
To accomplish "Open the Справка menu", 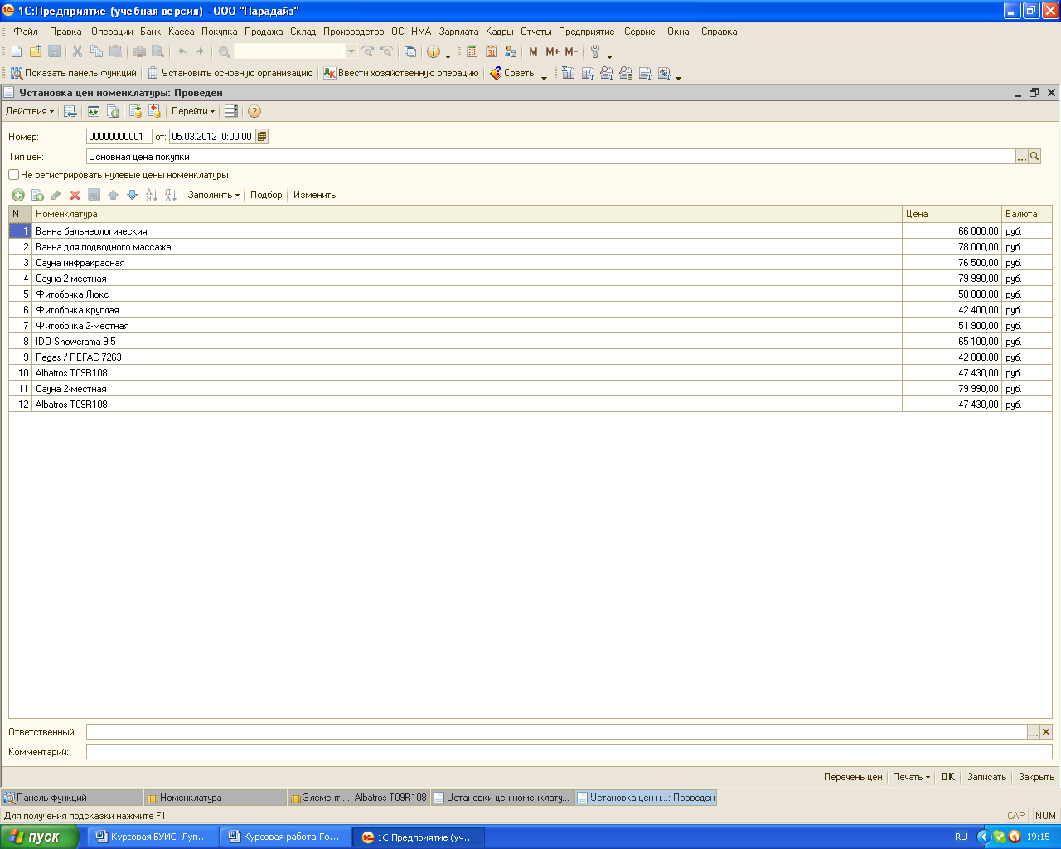I will (719, 32).
